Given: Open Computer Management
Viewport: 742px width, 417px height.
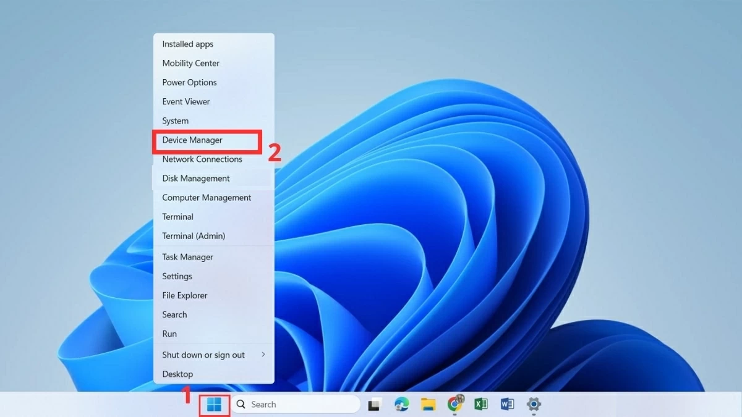Looking at the screenshot, I should (x=207, y=197).
